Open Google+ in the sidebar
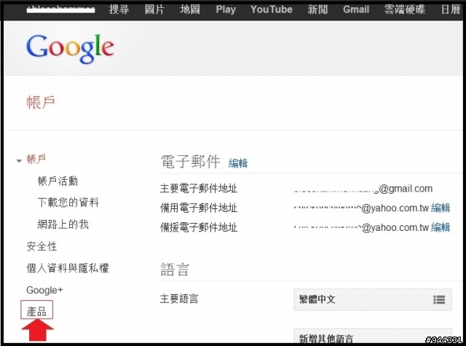The image size is (466, 346). 44,290
